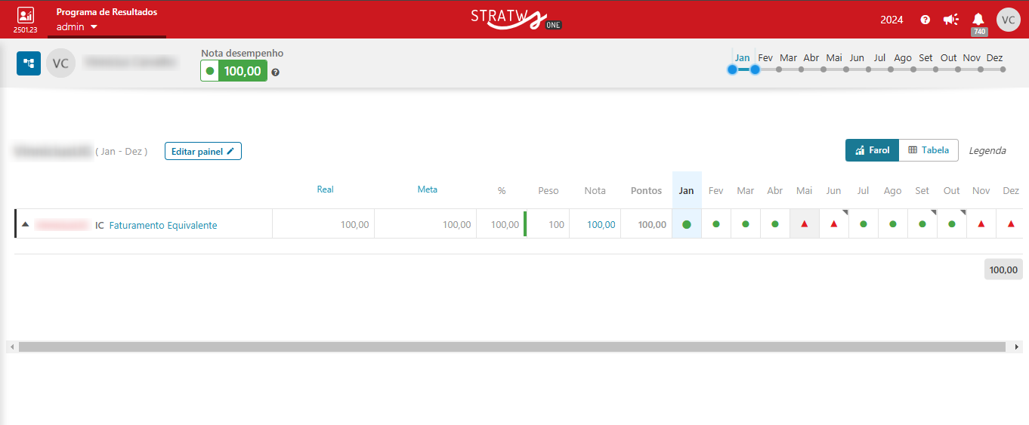1029x425 pixels.
Task: Open the VC user avatar in top bar
Action: (x=1009, y=20)
